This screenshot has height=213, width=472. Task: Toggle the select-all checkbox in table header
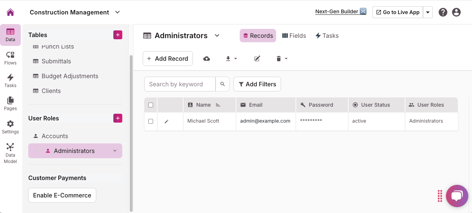tap(151, 105)
